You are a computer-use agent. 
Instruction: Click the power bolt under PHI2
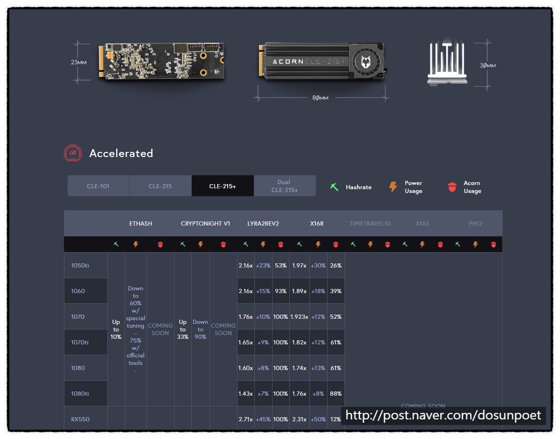476,244
